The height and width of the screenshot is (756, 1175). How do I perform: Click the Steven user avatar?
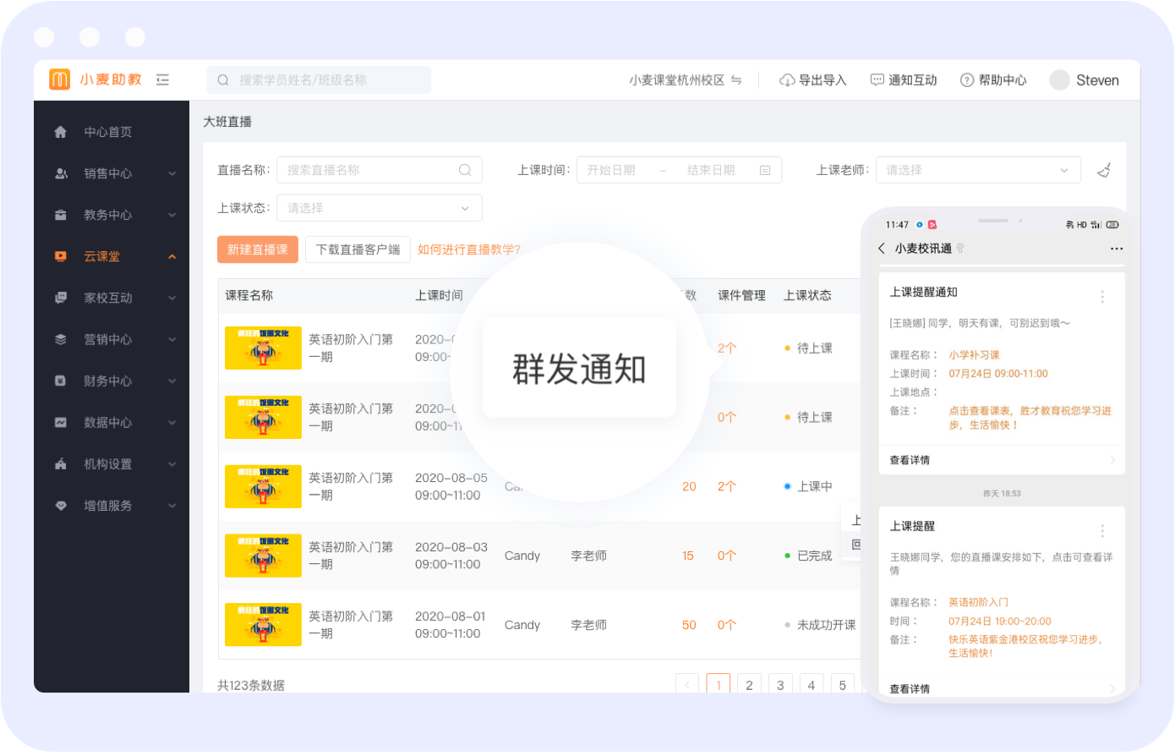coord(1059,79)
